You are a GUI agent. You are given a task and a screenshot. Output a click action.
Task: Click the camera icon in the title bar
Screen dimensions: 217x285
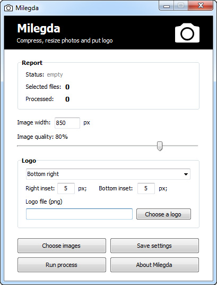coord(8,8)
